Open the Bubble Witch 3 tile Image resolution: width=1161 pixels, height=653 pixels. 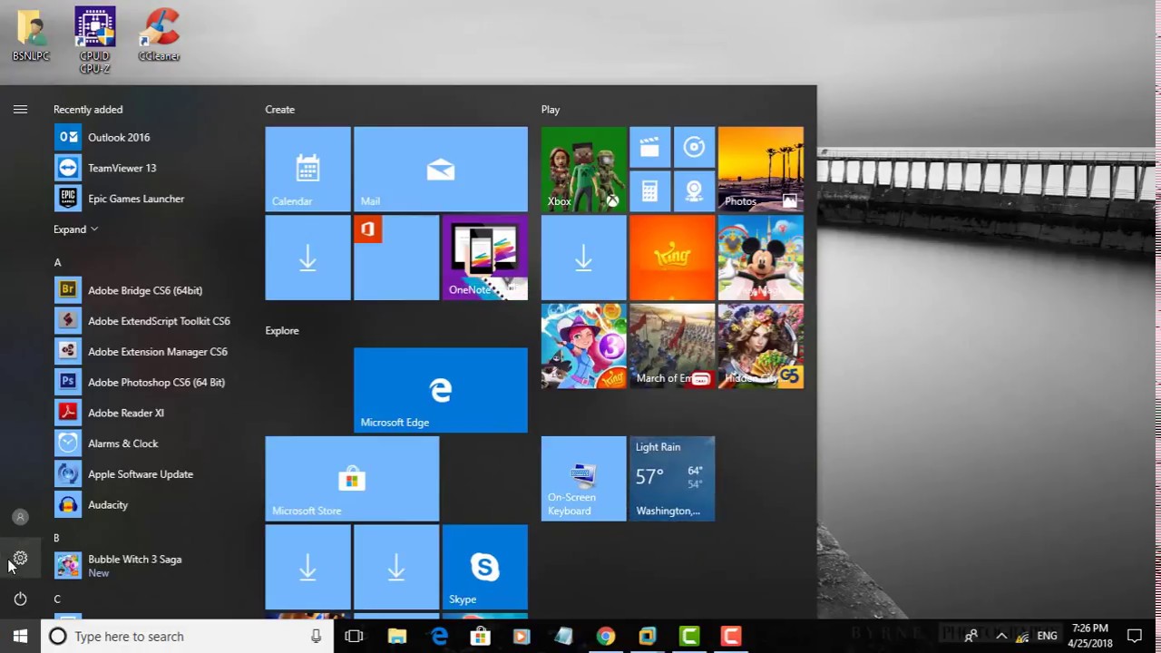pos(584,346)
